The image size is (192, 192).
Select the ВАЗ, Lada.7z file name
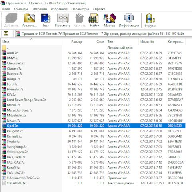pyautogui.click(x=16, y=157)
